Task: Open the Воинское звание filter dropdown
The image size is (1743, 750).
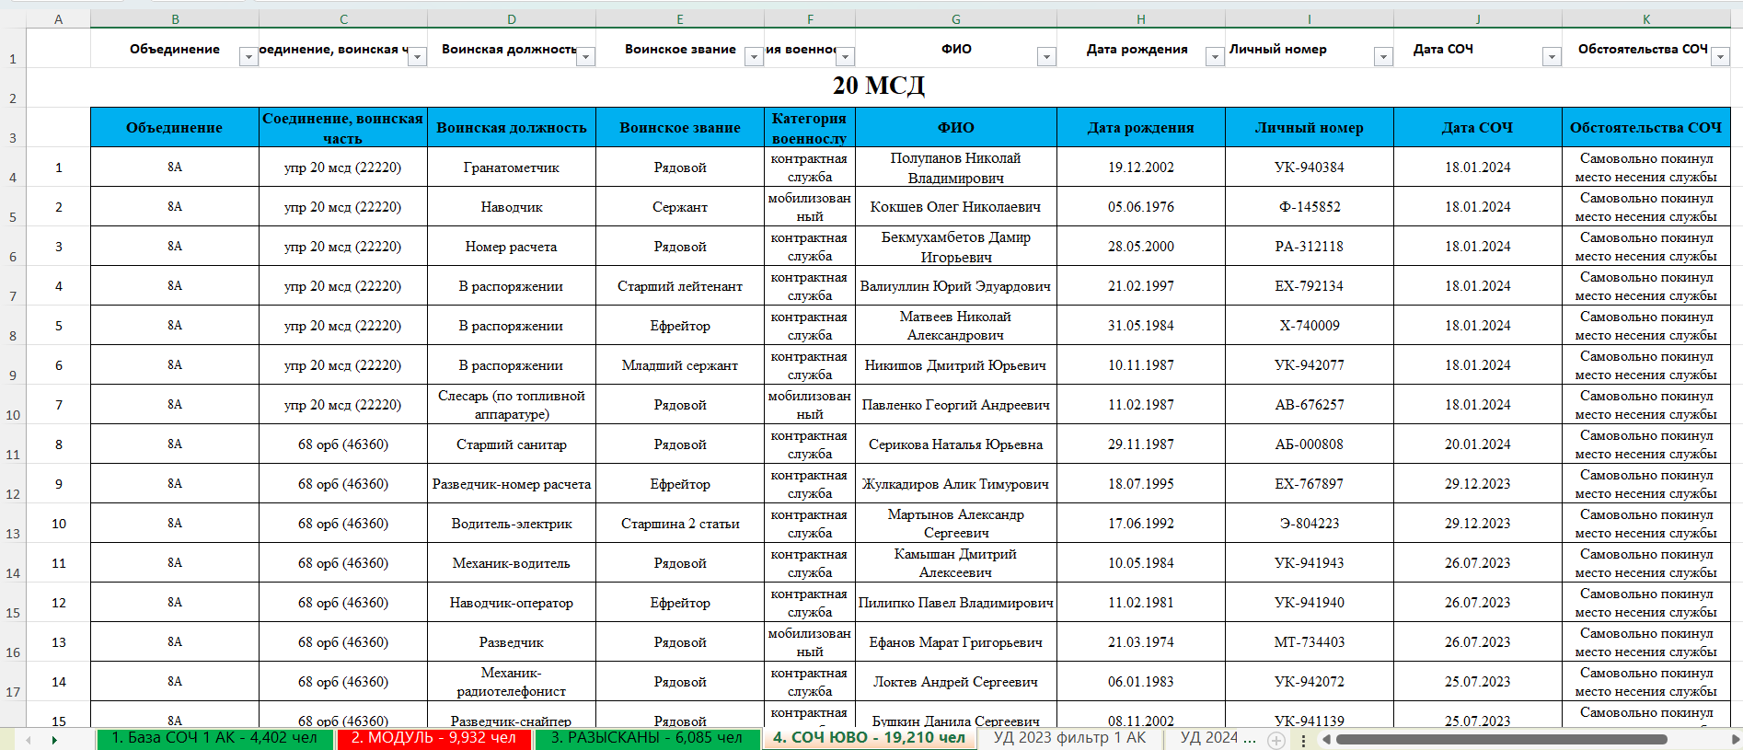Action: point(754,57)
